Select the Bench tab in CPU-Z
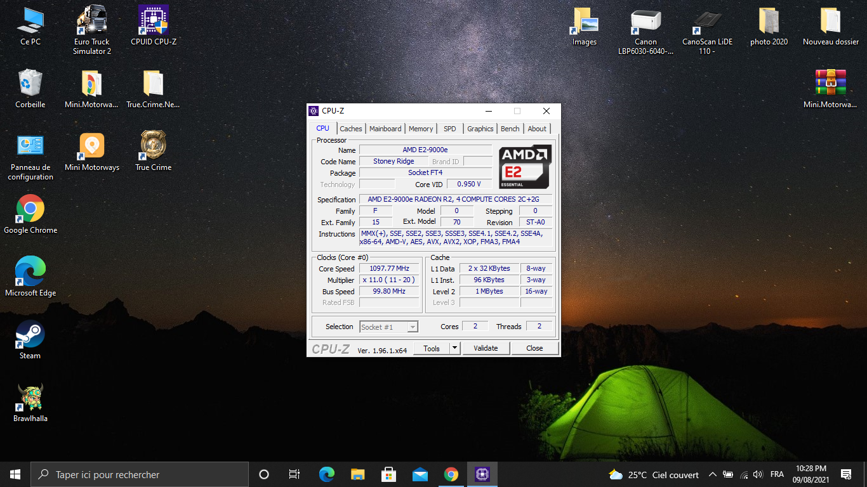 point(510,129)
